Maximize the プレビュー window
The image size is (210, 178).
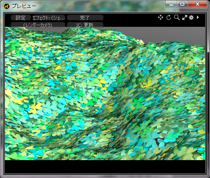[x=182, y=4]
